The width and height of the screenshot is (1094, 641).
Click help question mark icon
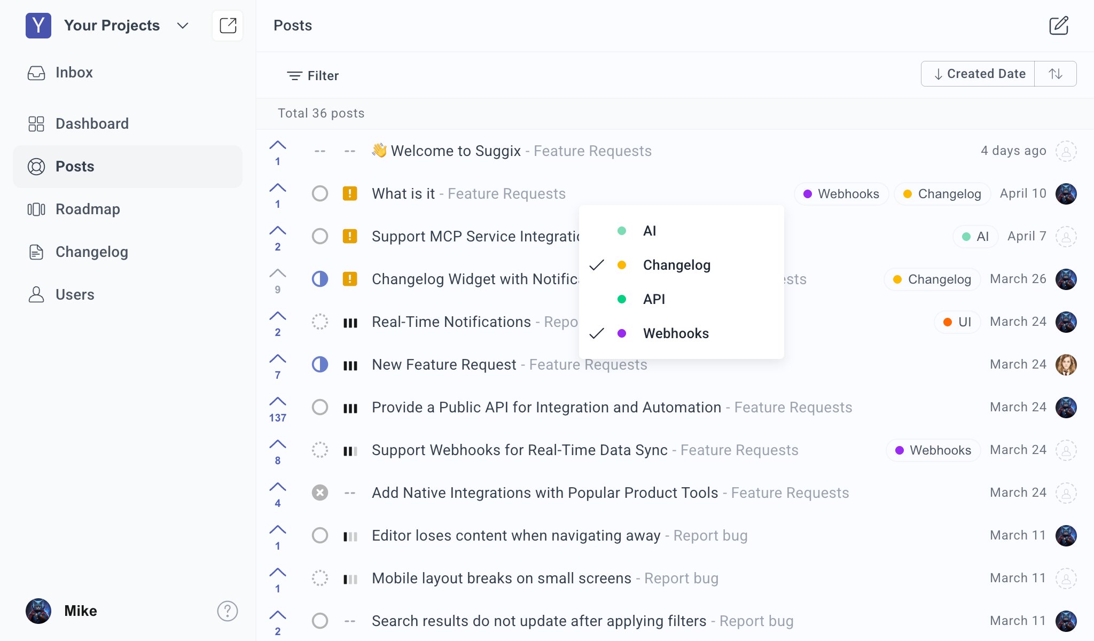coord(228,611)
